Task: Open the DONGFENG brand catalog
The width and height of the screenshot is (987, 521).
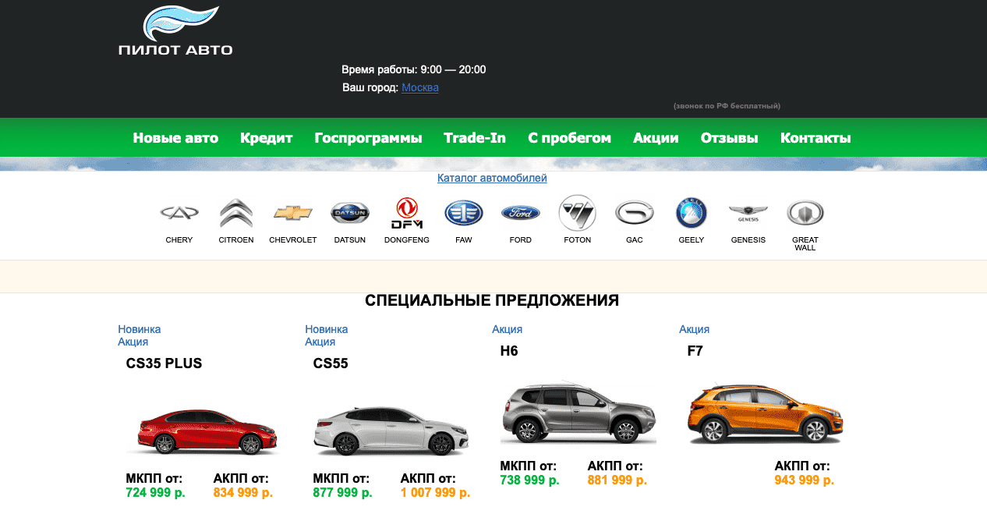Action: pos(406,211)
